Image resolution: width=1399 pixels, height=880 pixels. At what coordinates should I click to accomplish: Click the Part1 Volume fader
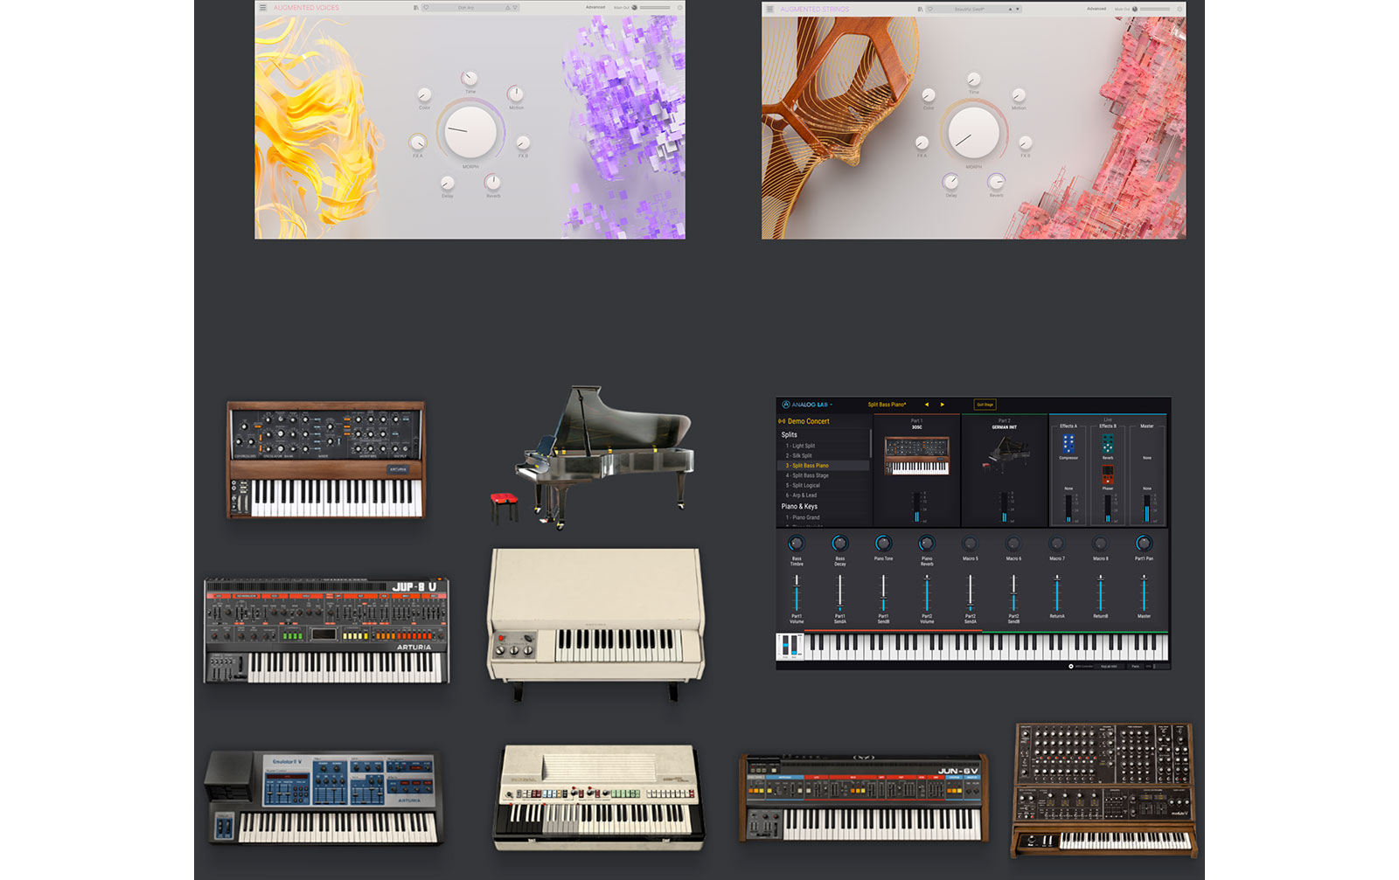[x=797, y=593]
